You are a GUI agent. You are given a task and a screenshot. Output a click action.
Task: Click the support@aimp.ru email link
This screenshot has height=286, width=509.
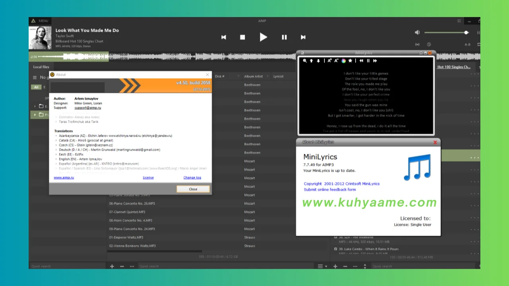click(88, 108)
